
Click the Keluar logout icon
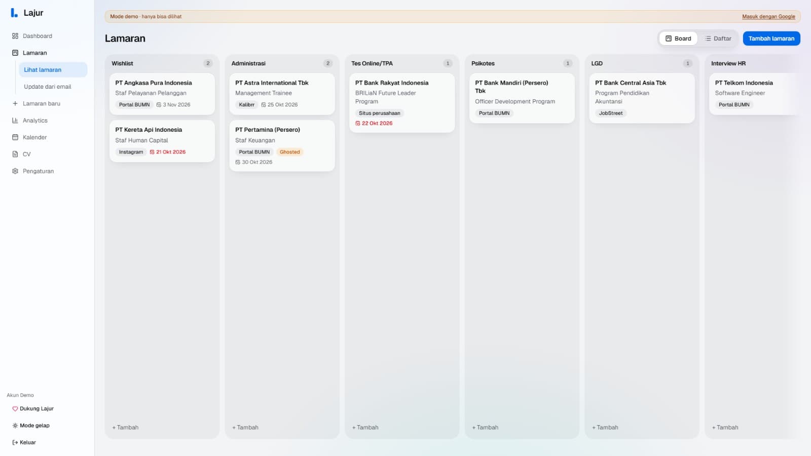point(15,442)
